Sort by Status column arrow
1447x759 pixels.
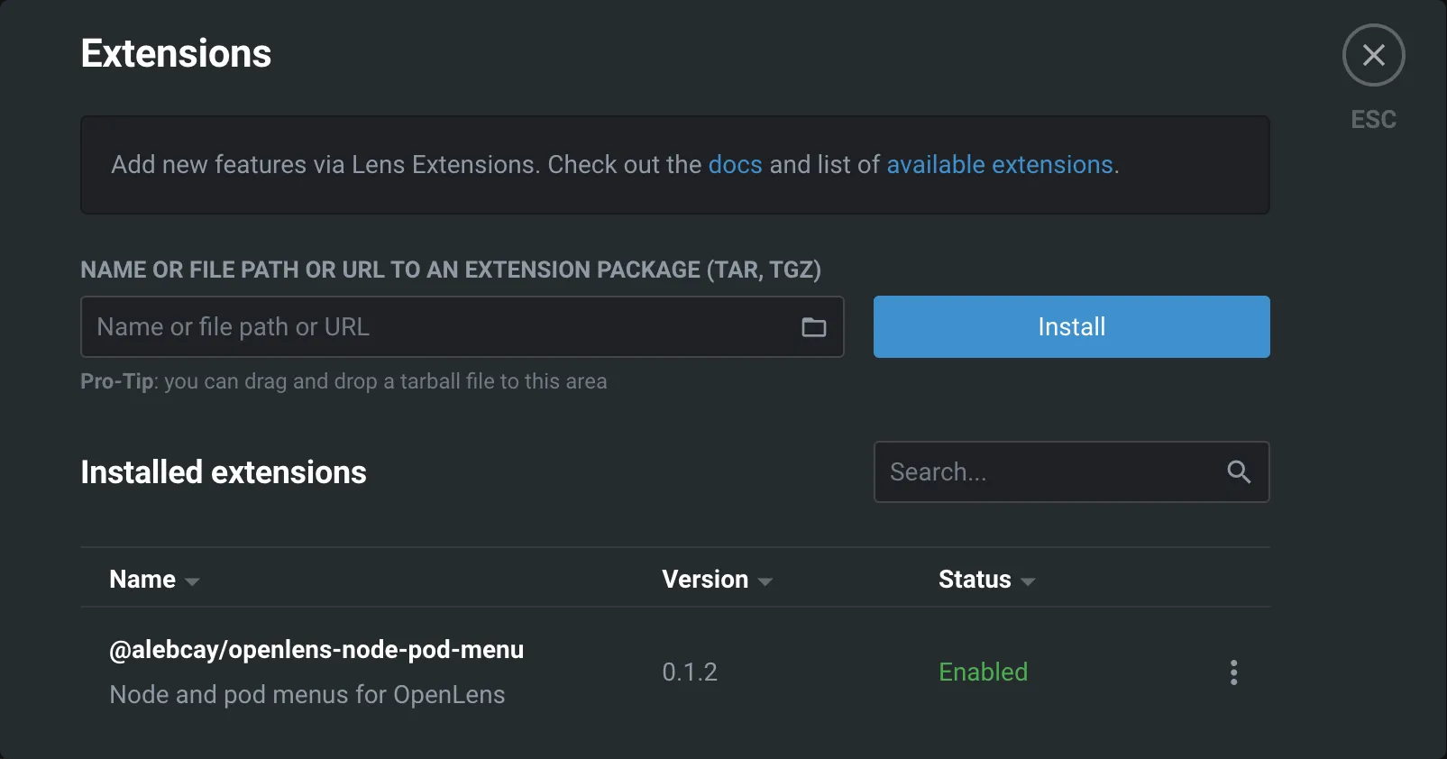point(1028,582)
